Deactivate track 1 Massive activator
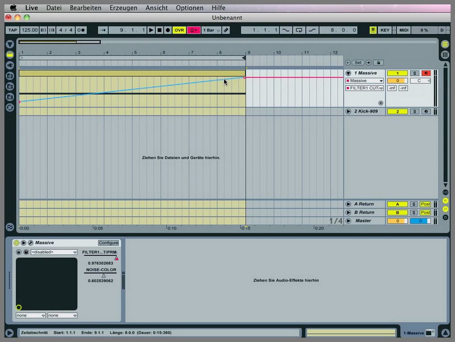 pos(397,73)
